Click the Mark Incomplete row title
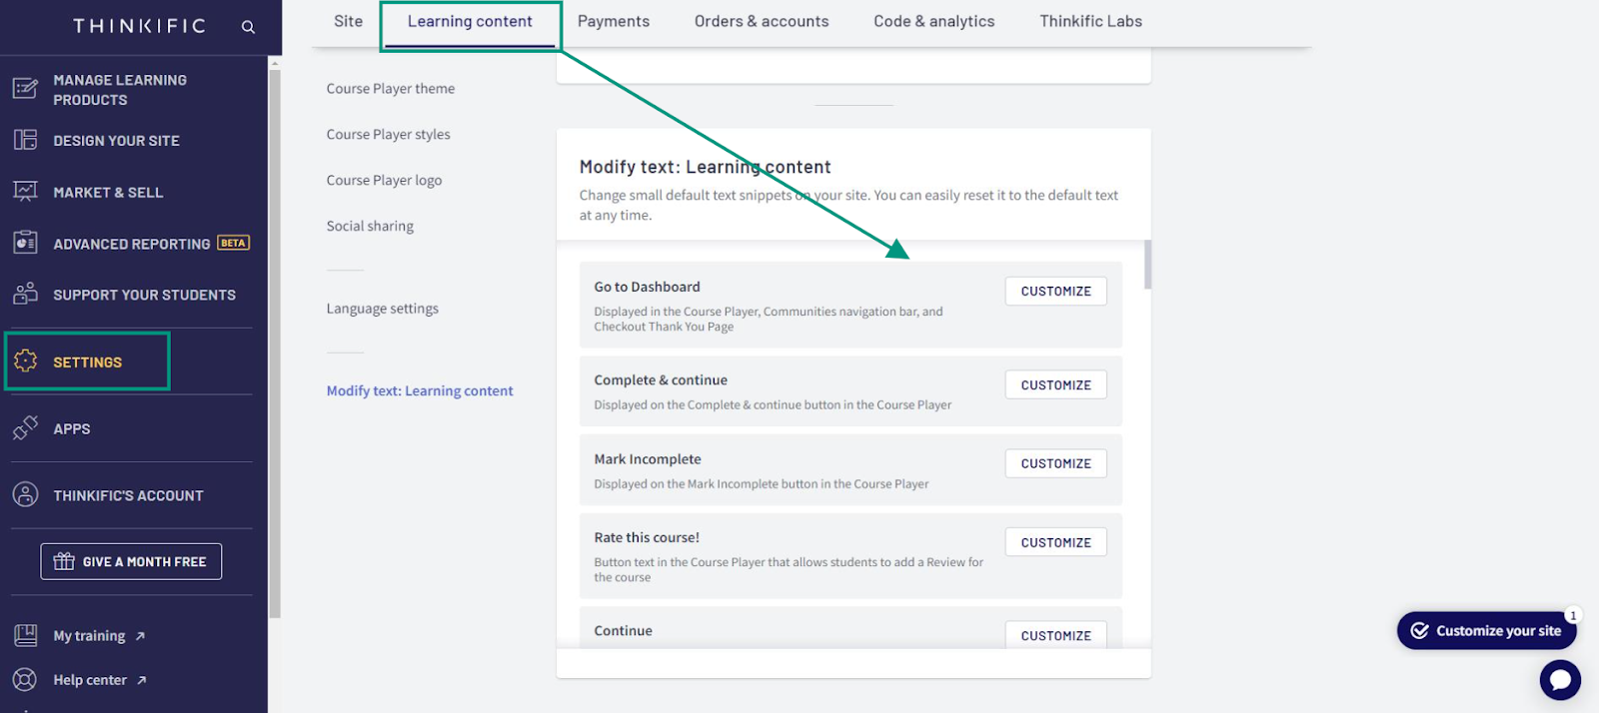The width and height of the screenshot is (1599, 713). pyautogui.click(x=648, y=459)
